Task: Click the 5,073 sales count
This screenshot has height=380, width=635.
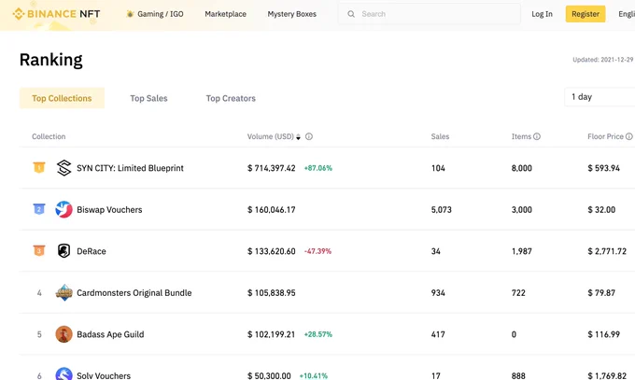Action: (x=441, y=209)
